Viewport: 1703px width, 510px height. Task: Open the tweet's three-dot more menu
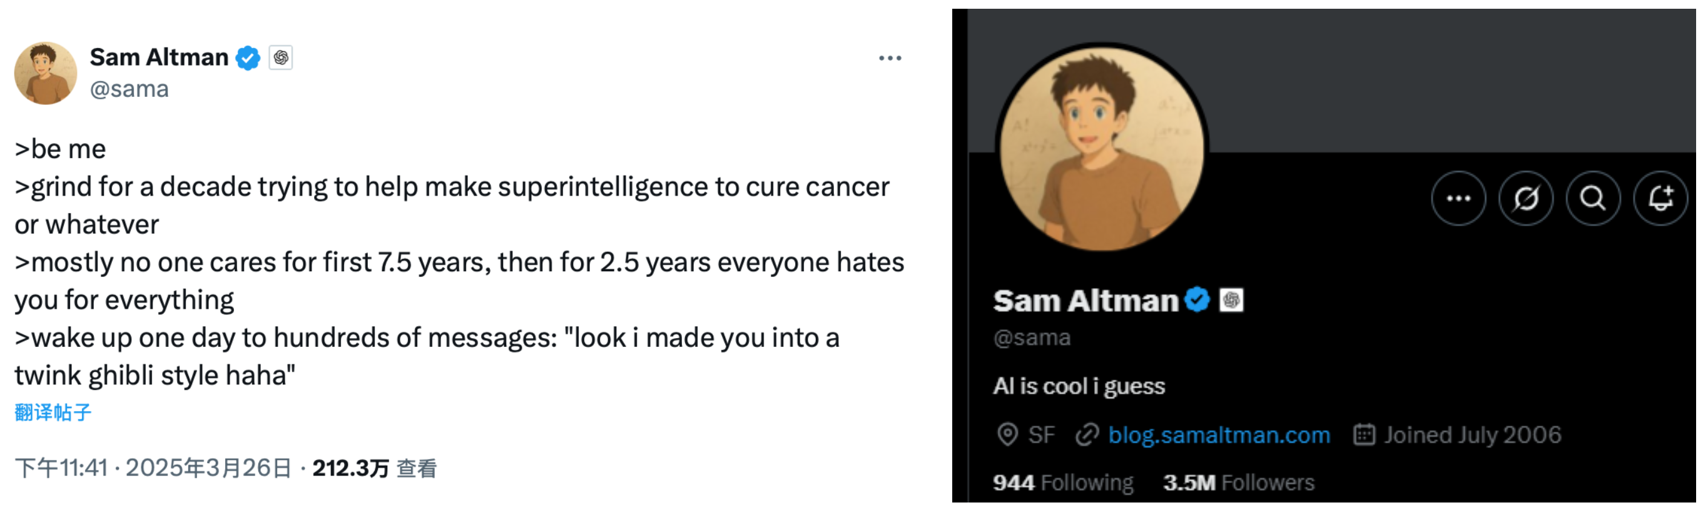click(890, 58)
